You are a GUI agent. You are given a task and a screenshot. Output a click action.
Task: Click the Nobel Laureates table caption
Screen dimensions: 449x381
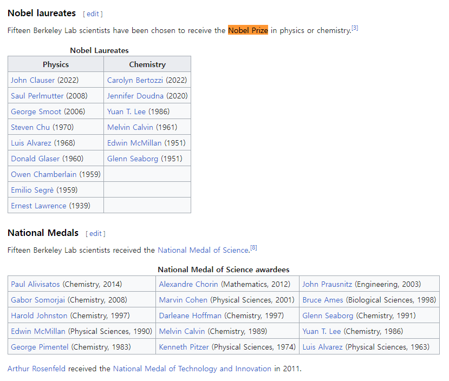click(99, 51)
